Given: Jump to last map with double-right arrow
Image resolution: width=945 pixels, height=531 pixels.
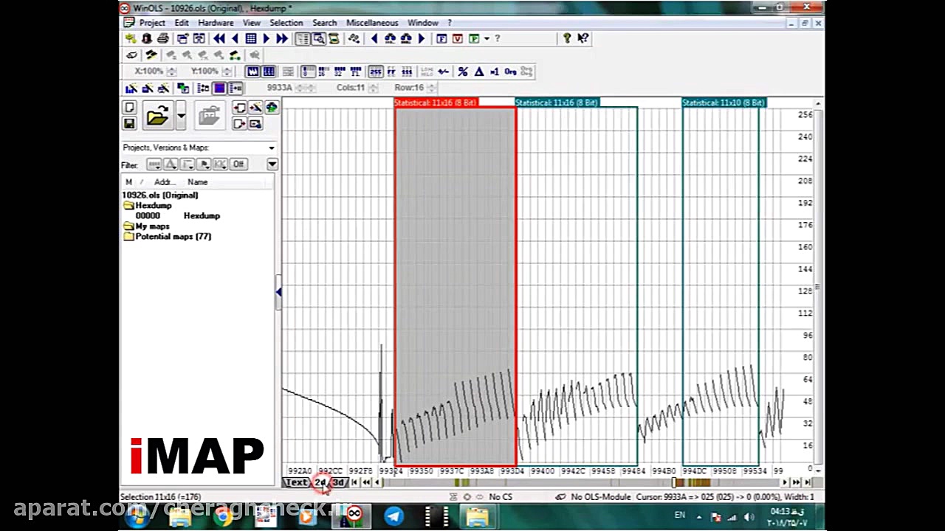Looking at the screenshot, I should click(281, 38).
